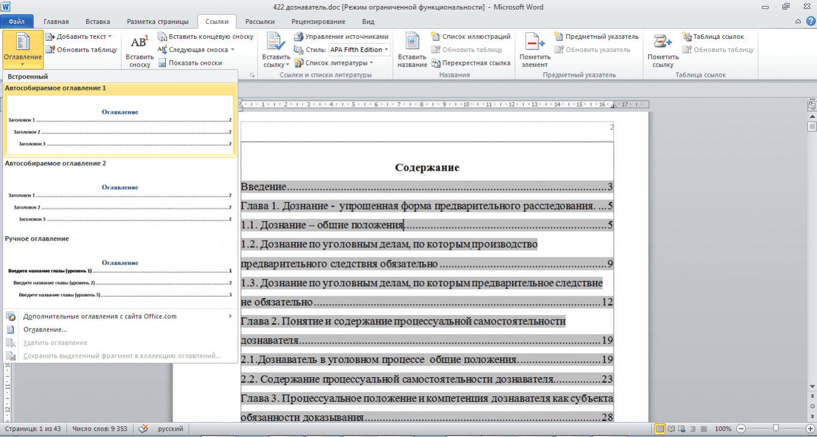Viewport: 817px width, 437px height.
Task: Switch to Разметка страницы tab
Action: coord(157,22)
